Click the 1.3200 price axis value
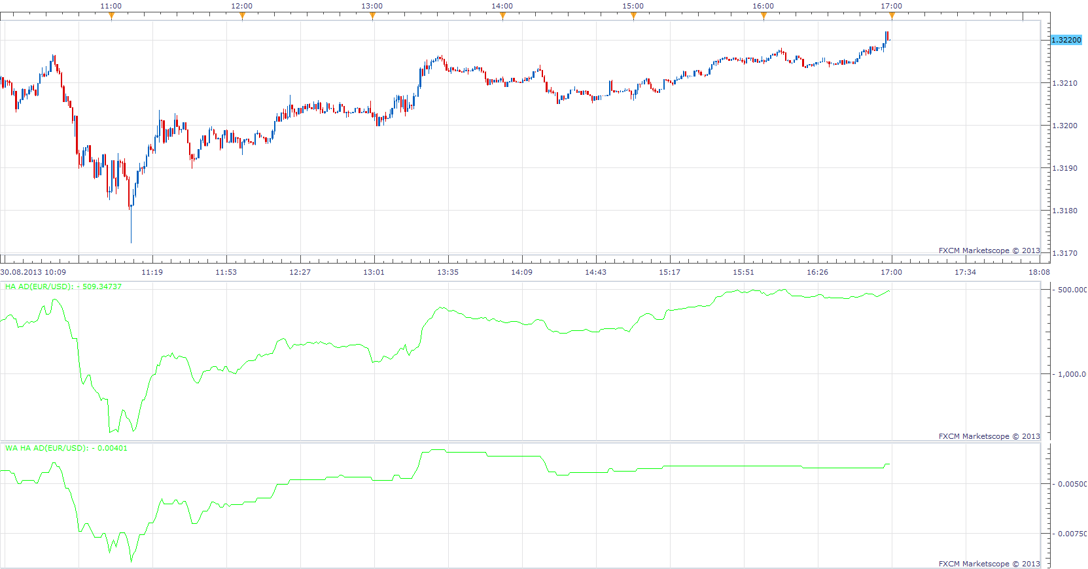This screenshot has width=1088, height=569. click(x=1064, y=126)
